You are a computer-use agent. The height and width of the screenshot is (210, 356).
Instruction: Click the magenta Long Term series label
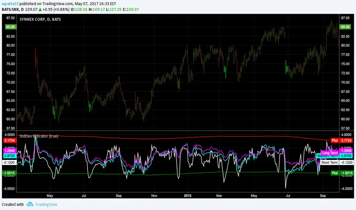point(329,153)
